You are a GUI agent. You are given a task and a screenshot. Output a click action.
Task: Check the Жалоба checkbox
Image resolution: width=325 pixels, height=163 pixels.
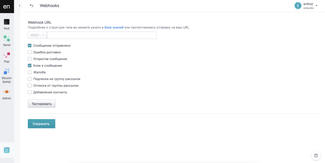(x=30, y=72)
